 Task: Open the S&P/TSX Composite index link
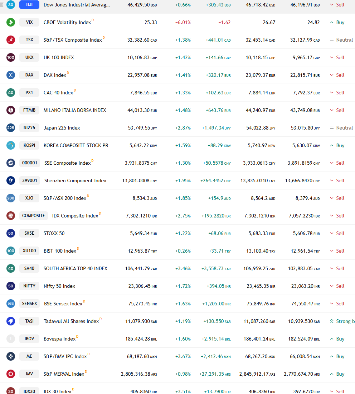tap(73, 40)
